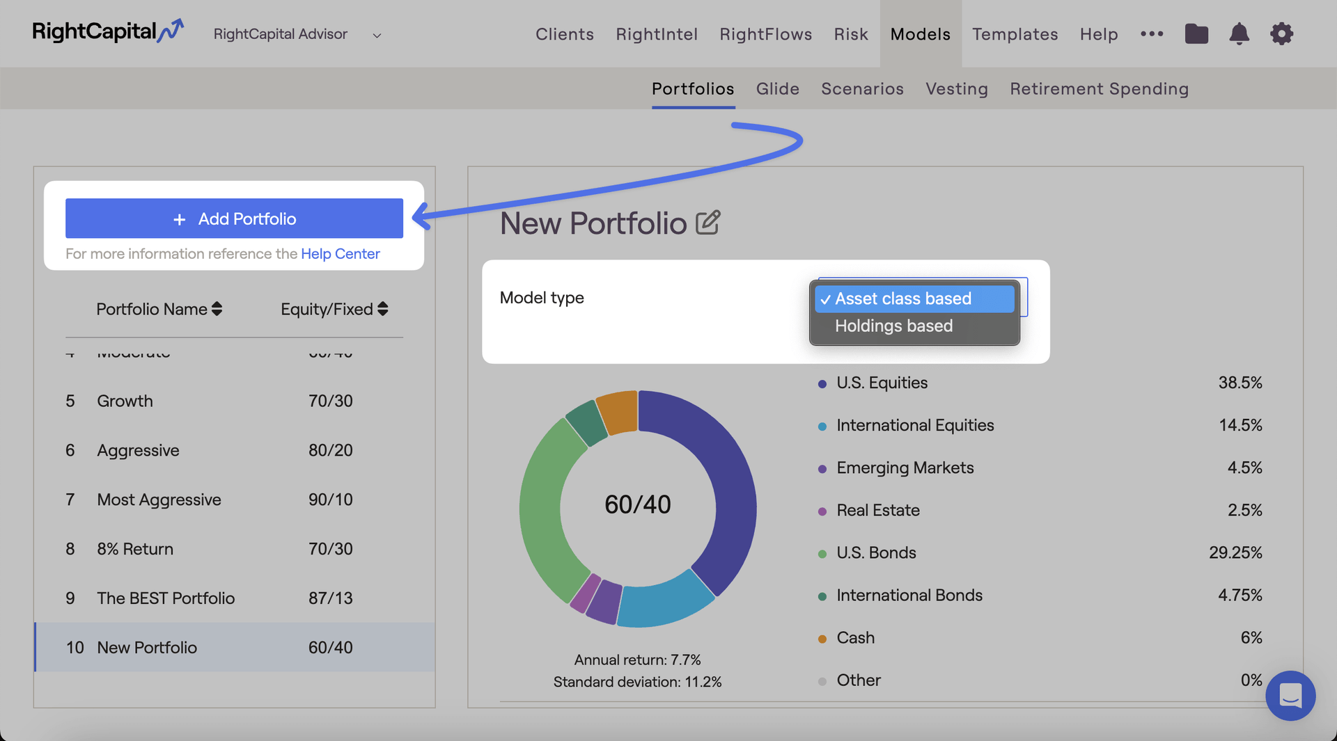
Task: Click the Model type label
Action: click(542, 298)
